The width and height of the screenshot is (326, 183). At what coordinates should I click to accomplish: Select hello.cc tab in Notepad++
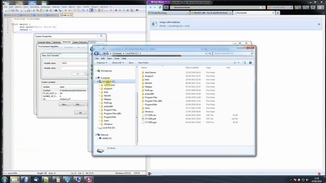pyautogui.click(x=66, y=15)
